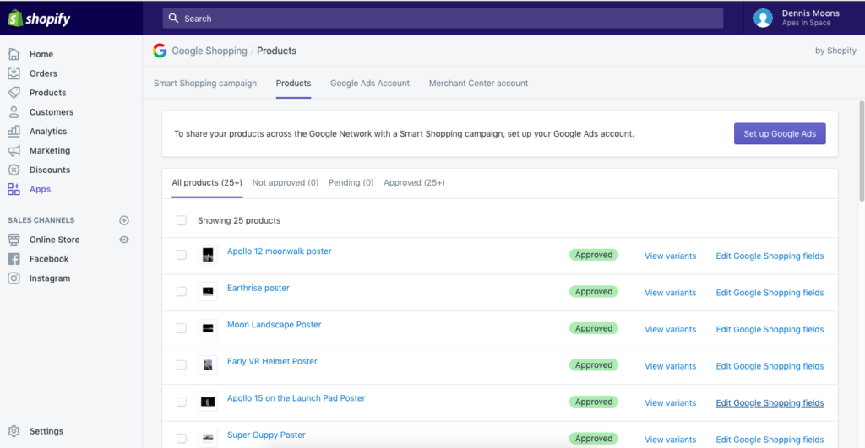865x448 pixels.
Task: Click the Home sidebar icon
Action: pyautogui.click(x=14, y=54)
